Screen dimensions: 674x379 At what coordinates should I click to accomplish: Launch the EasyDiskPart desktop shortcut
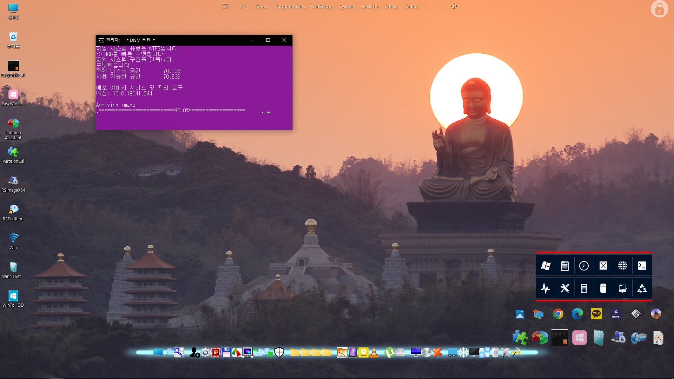pos(13,69)
